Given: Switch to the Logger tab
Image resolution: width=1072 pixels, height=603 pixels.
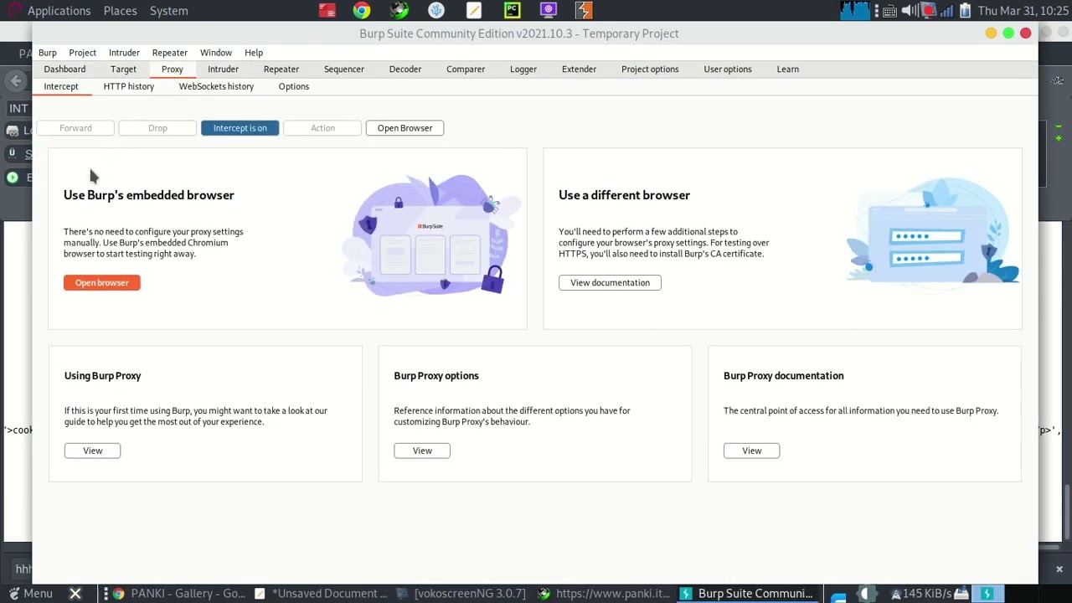Looking at the screenshot, I should pyautogui.click(x=523, y=70).
